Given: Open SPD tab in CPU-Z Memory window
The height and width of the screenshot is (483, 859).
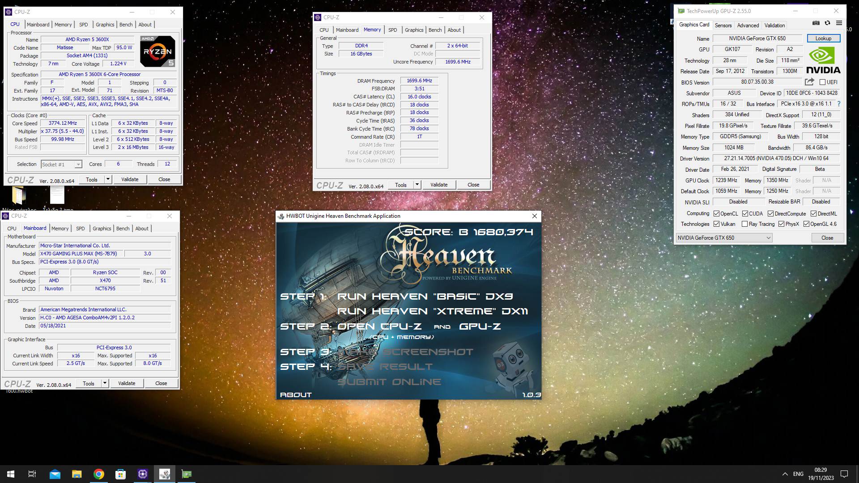Looking at the screenshot, I should [x=392, y=30].
